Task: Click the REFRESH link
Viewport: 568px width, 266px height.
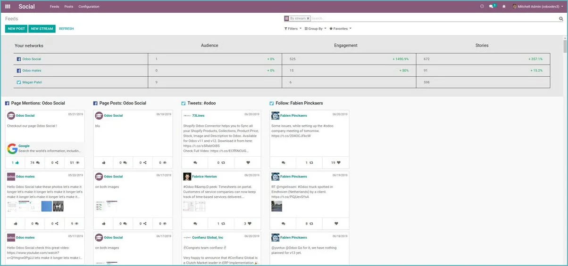Action: point(66,29)
